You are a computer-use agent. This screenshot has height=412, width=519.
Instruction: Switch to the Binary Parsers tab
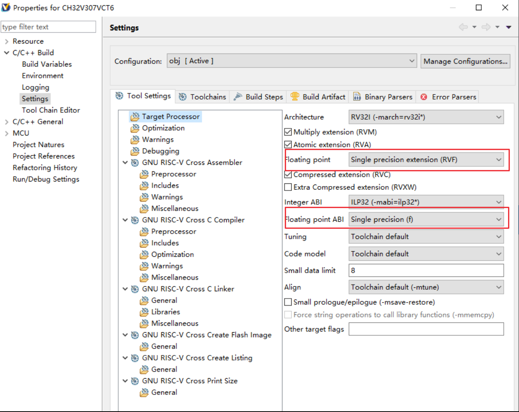click(x=383, y=97)
